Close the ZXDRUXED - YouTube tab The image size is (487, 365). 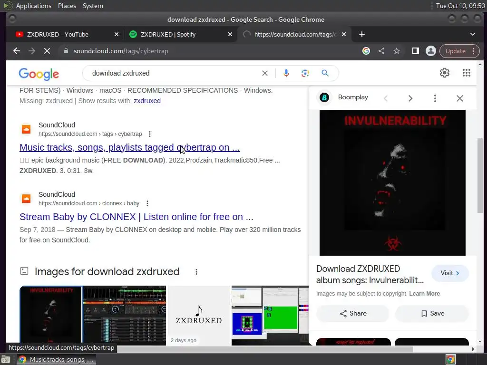pyautogui.click(x=117, y=34)
